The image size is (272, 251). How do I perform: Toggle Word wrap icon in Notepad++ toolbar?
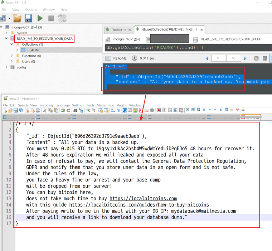pyautogui.click(x=113, y=110)
